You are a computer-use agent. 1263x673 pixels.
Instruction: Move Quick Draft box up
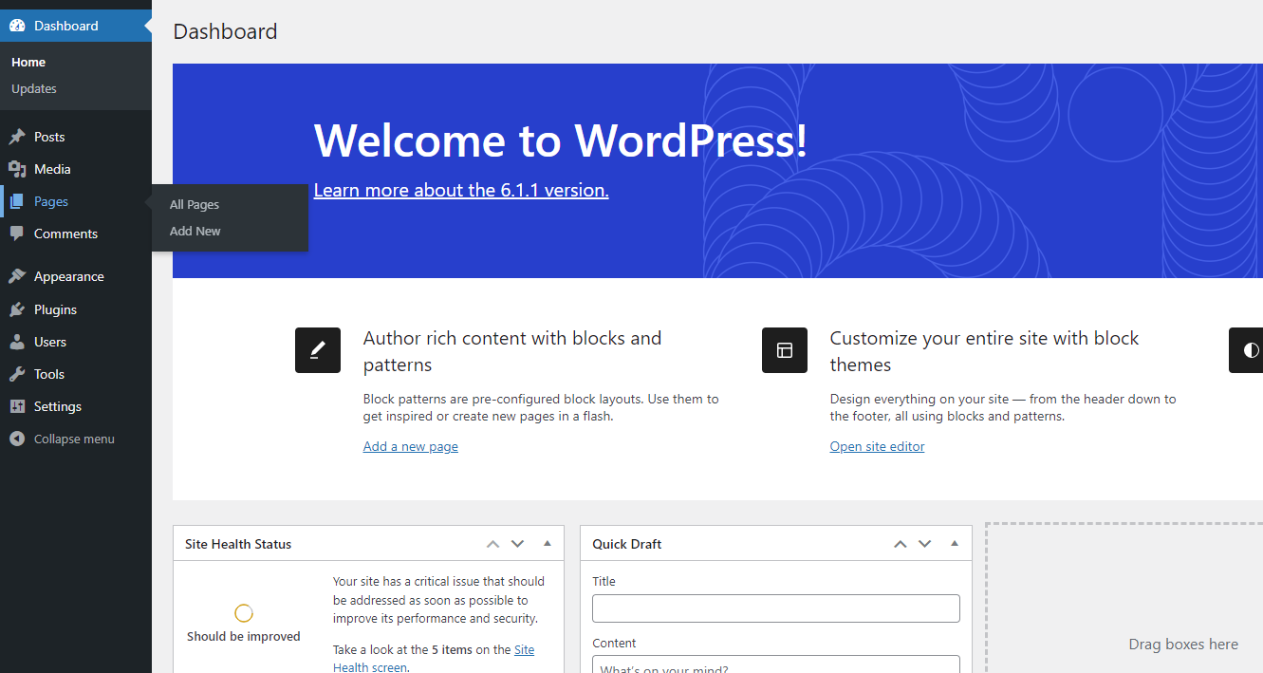901,544
